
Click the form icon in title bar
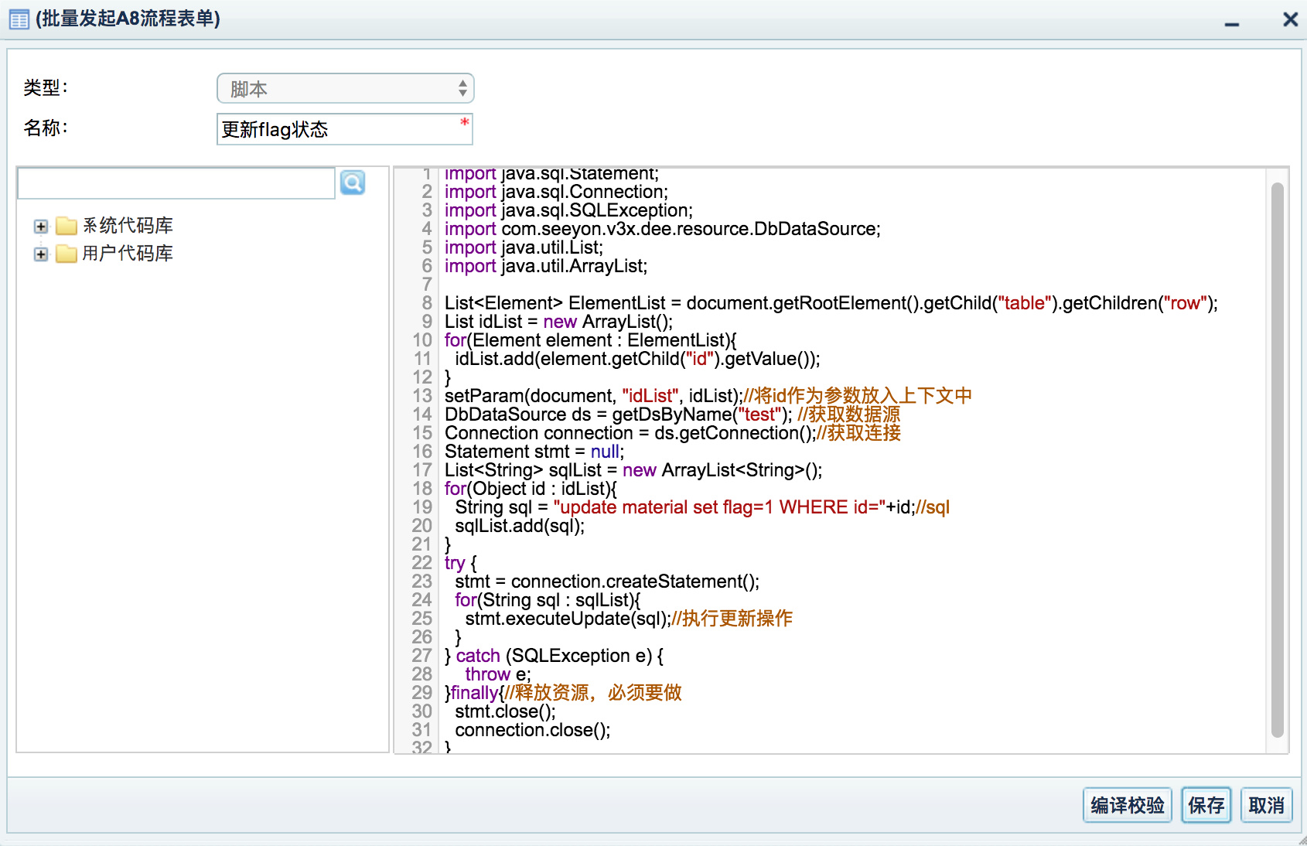click(x=19, y=19)
